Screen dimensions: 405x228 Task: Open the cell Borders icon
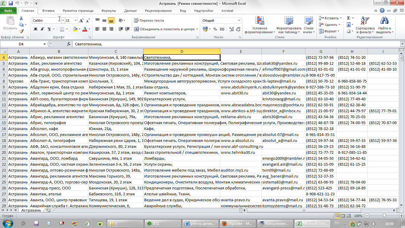tap(62, 29)
